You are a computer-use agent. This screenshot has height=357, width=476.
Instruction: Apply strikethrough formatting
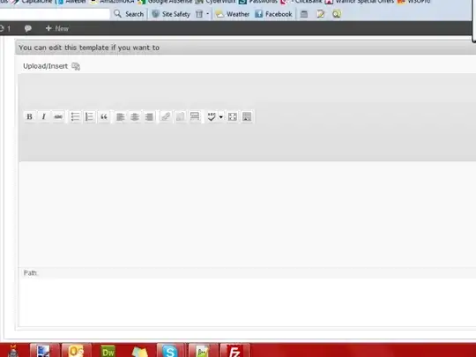coord(58,116)
